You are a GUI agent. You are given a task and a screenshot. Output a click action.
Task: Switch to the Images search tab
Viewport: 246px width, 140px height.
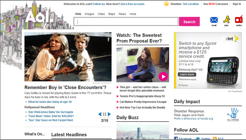pyautogui.click(x=89, y=14)
